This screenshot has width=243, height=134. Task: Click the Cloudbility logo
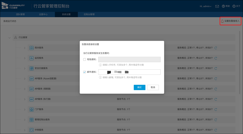click(13, 6)
